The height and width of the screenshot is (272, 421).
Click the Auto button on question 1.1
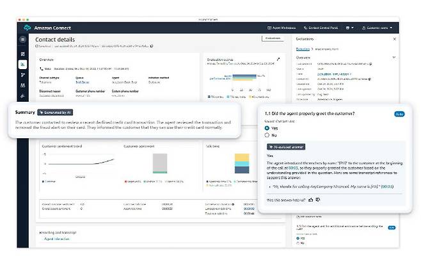[x=399, y=113]
